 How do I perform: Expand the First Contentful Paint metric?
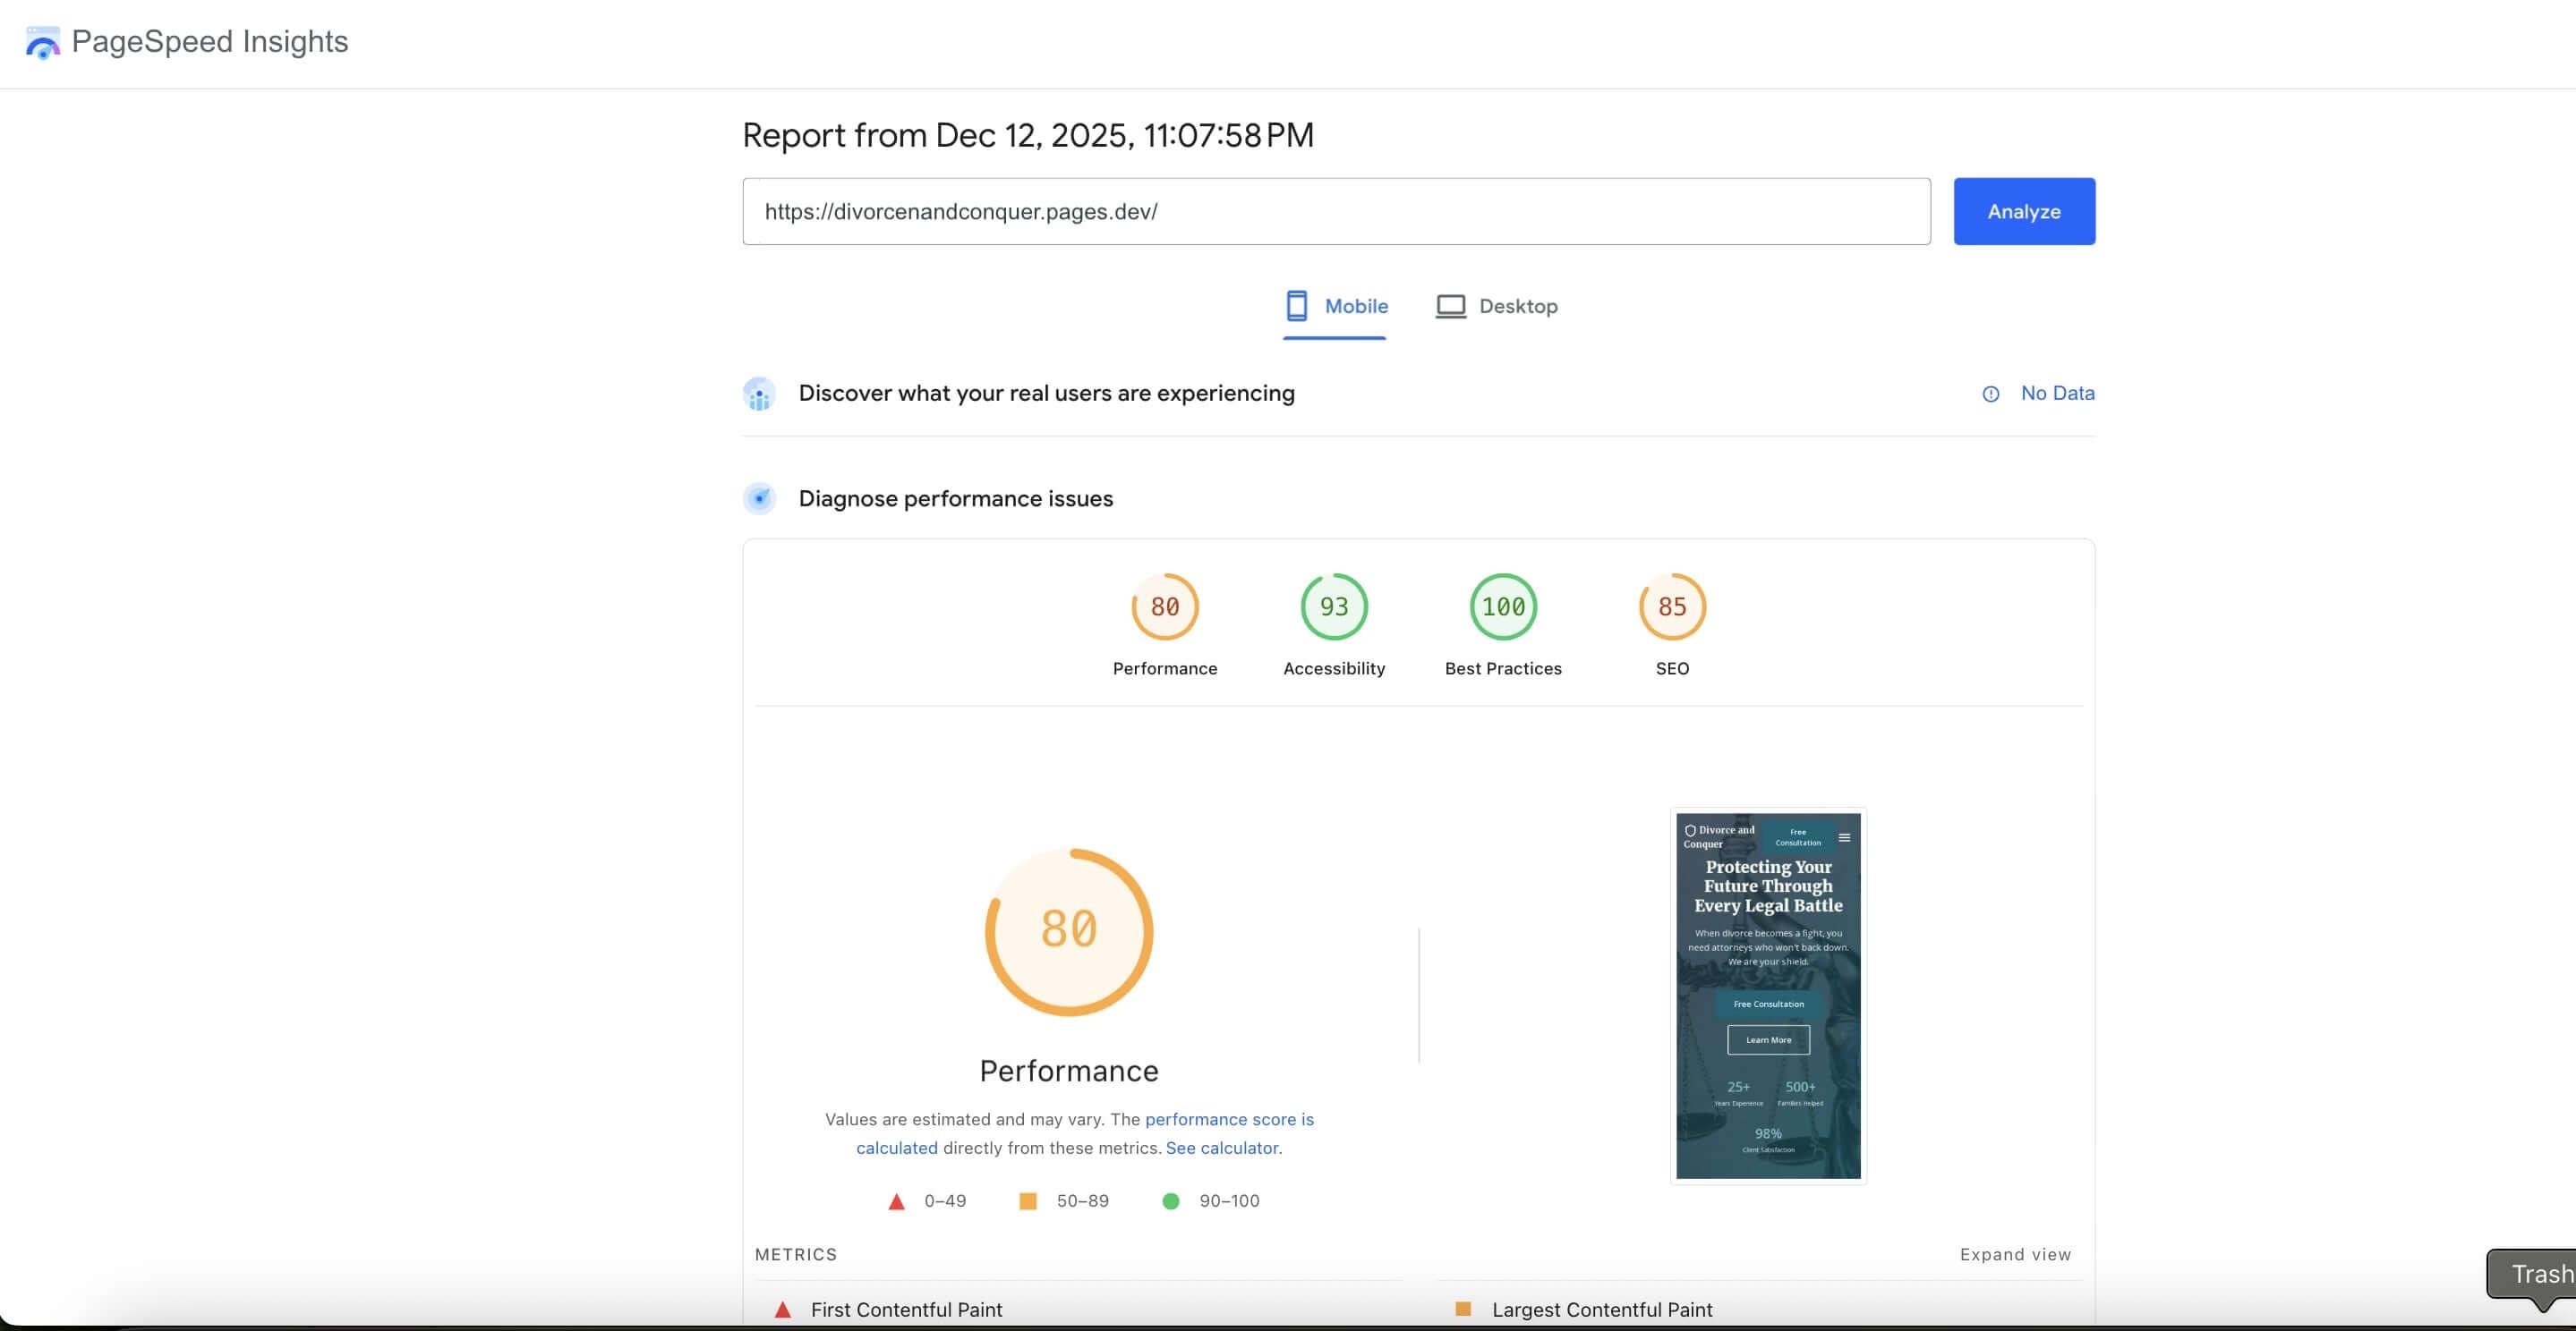point(905,1309)
